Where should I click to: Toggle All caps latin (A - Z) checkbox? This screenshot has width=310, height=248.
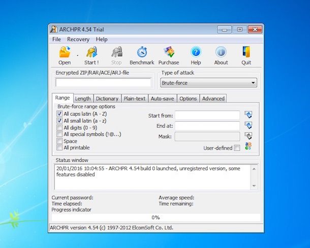point(59,114)
